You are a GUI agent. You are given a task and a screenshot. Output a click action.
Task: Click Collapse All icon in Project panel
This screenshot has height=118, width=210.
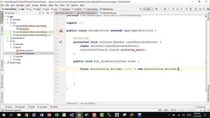[43, 13]
